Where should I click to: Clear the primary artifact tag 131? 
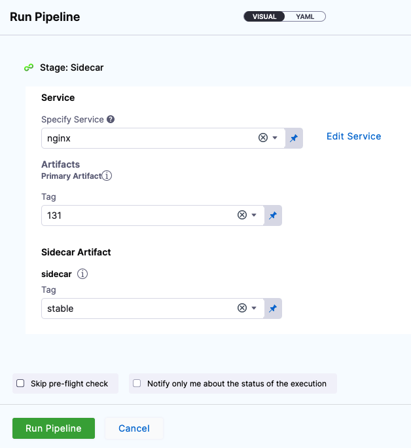241,215
